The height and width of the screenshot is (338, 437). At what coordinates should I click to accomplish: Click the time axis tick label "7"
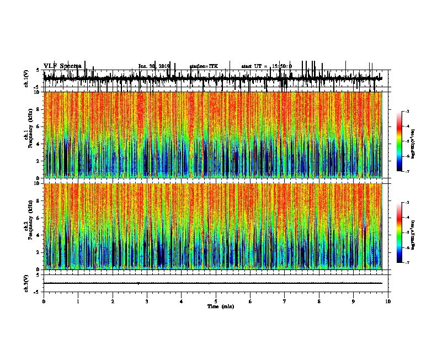coord(285,302)
